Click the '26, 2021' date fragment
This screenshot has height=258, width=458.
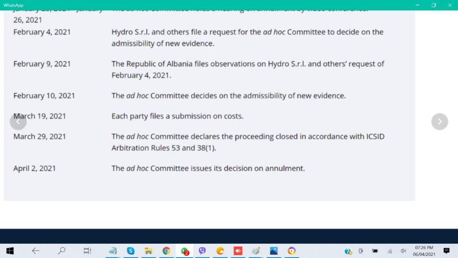[x=27, y=20]
